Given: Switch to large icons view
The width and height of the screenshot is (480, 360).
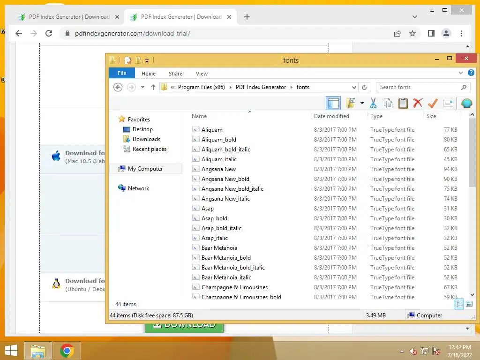Looking at the screenshot, I should (x=469, y=304).
